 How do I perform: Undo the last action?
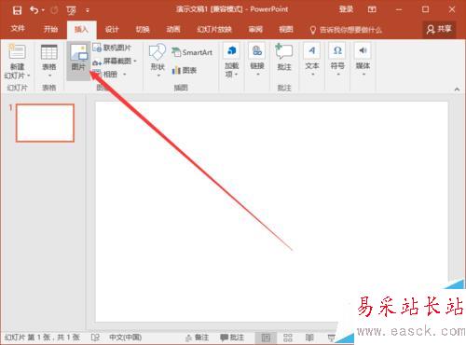[34, 10]
